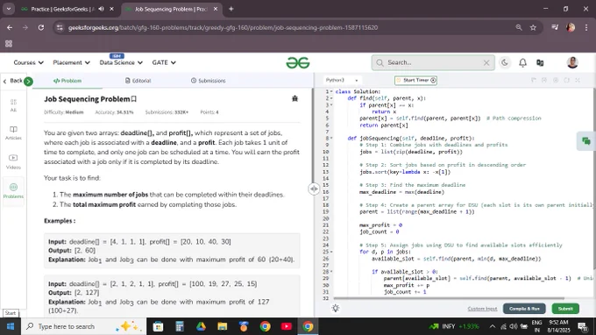The width and height of the screenshot is (596, 335).
Task: Toggle dark mode moon icon
Action: [x=504, y=63]
